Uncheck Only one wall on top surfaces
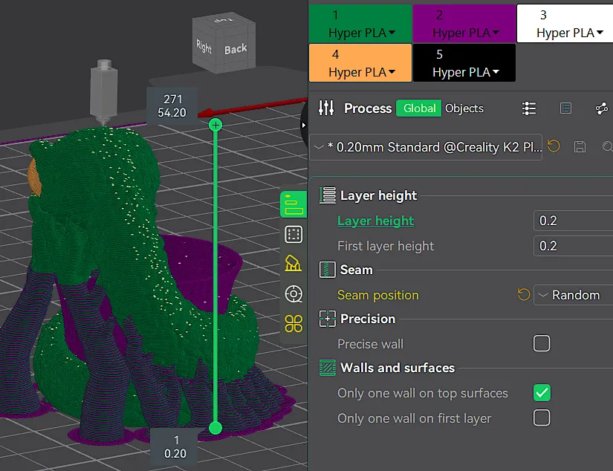 (x=542, y=393)
